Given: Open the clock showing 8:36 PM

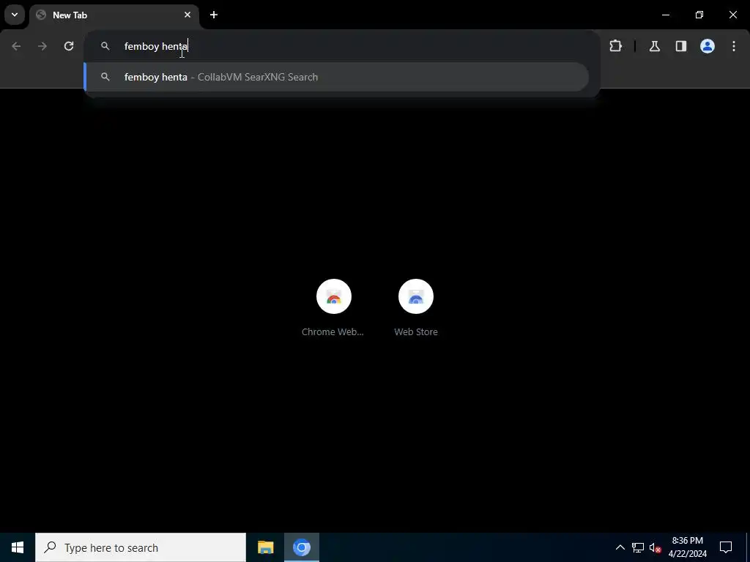Looking at the screenshot, I should coord(687,547).
